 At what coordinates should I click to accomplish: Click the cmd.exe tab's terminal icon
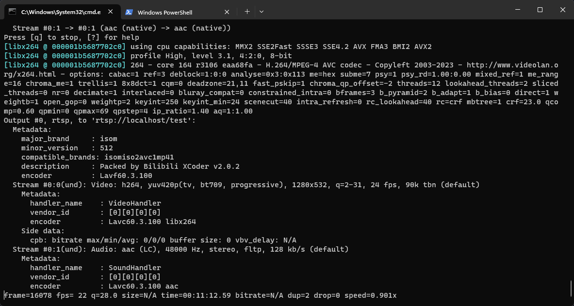coord(12,12)
